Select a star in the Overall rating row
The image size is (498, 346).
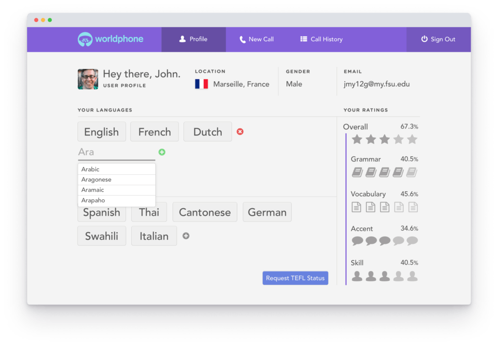click(x=357, y=139)
